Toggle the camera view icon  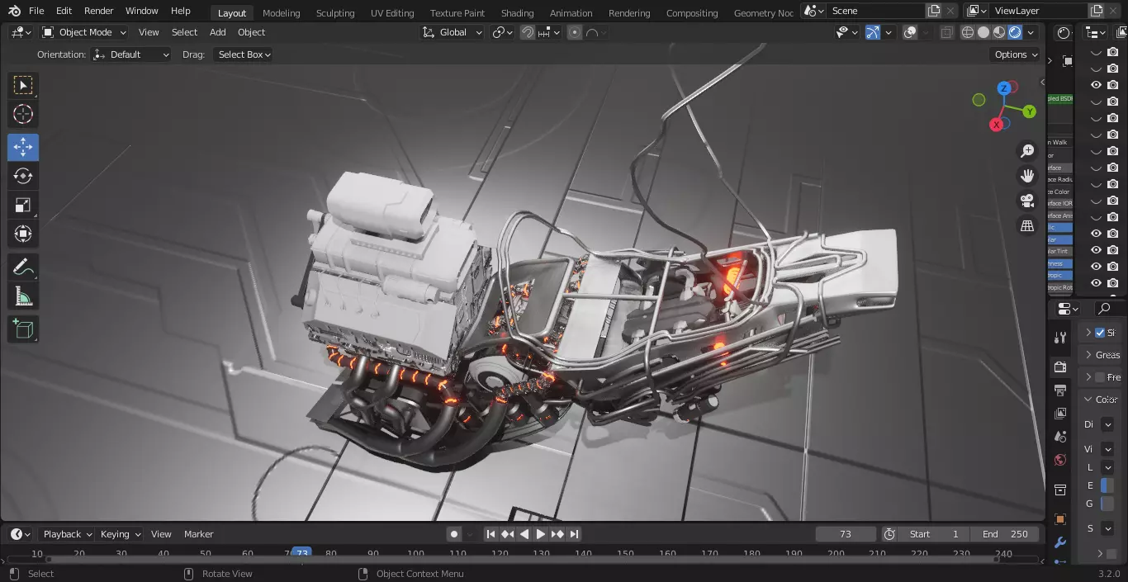(1027, 201)
